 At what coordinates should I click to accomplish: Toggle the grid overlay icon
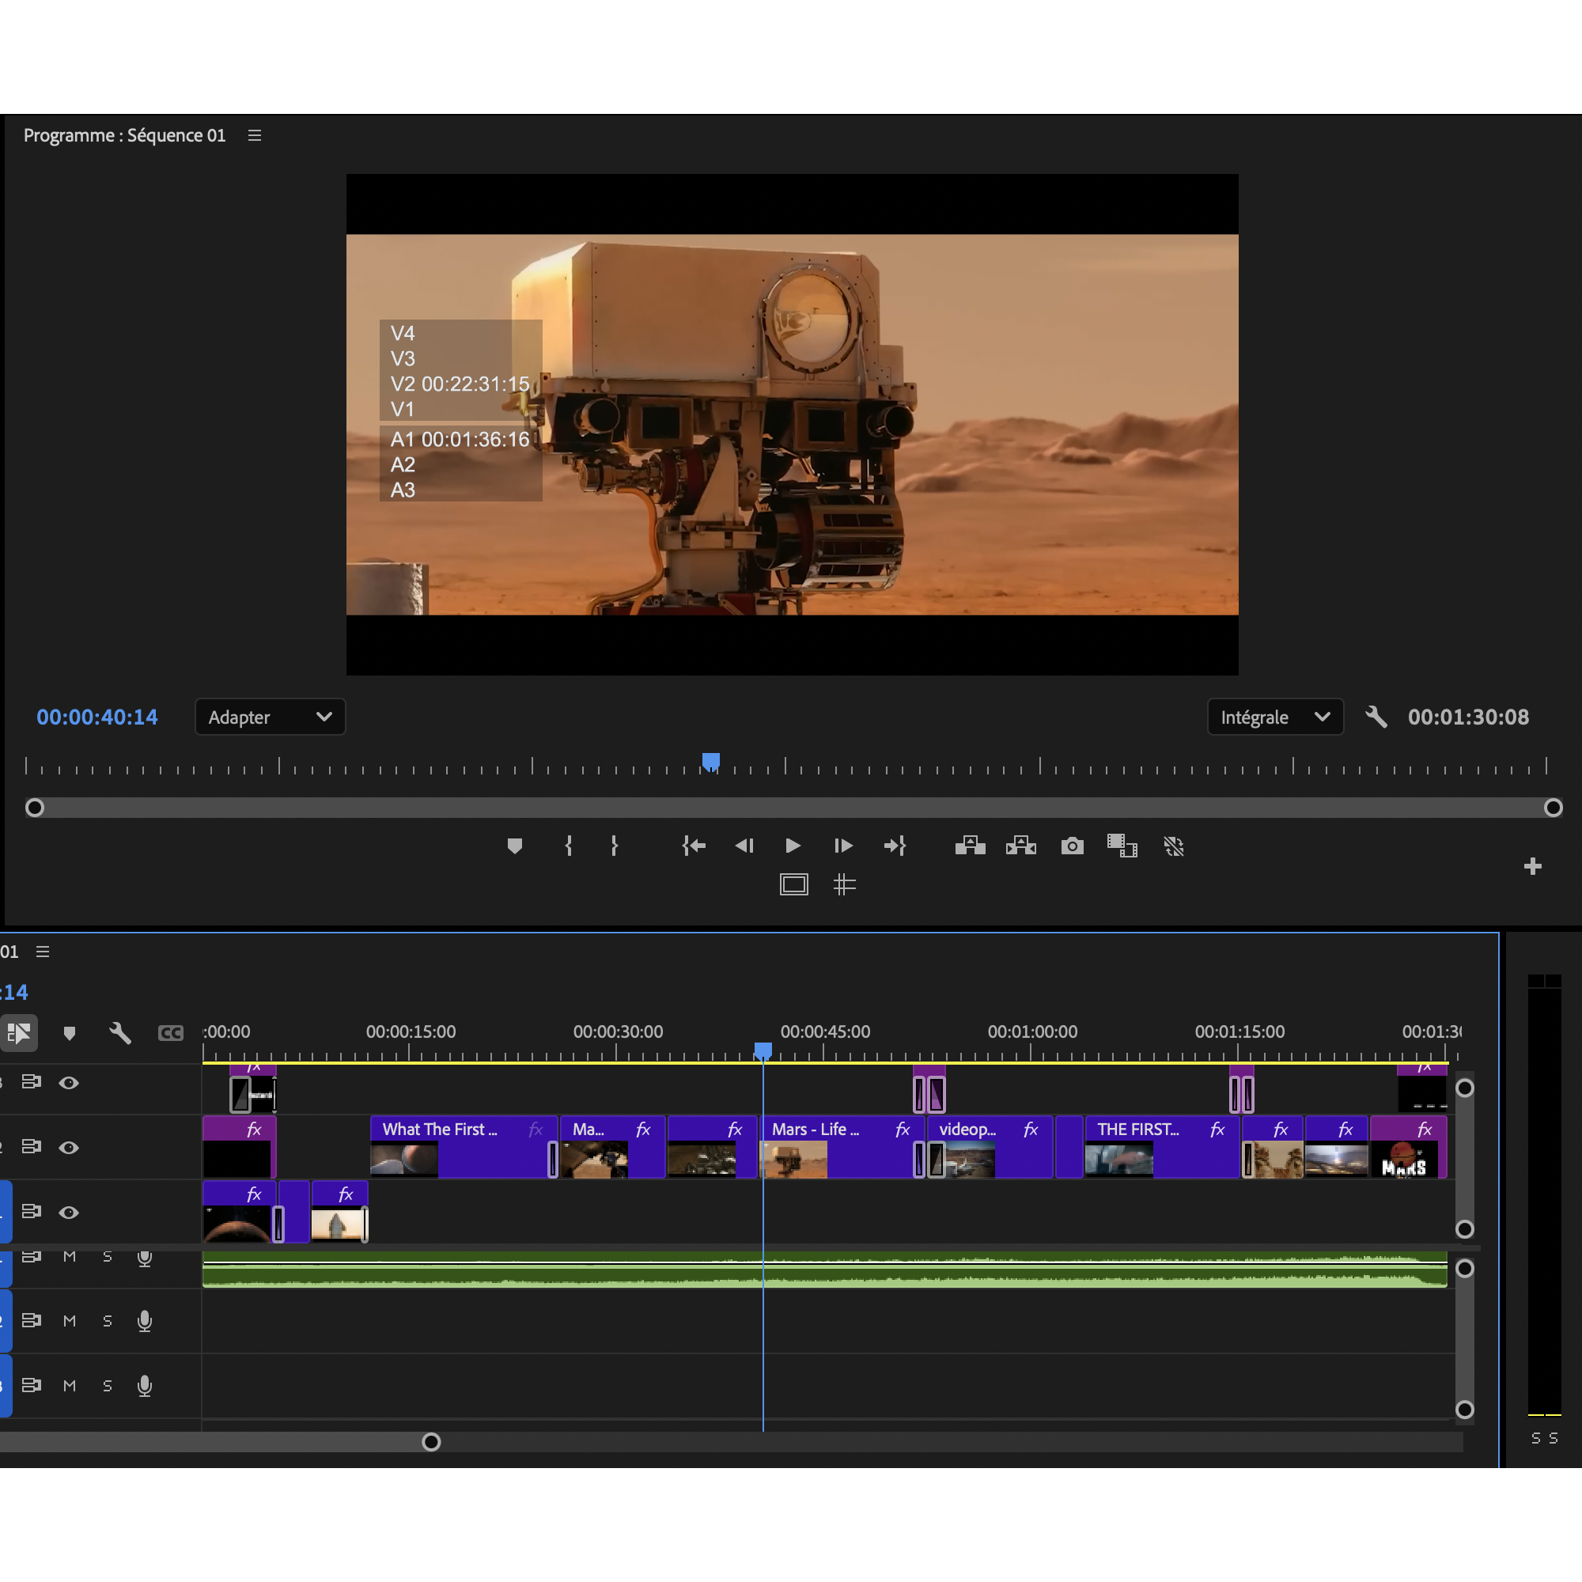click(x=844, y=884)
